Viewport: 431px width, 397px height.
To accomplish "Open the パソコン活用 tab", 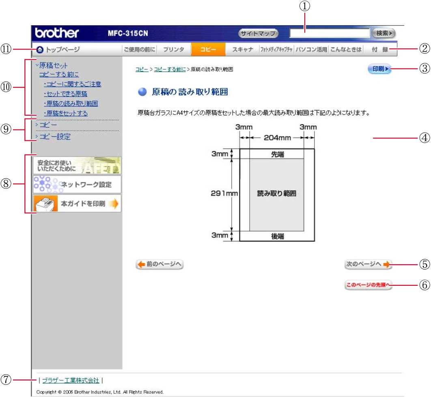I will tap(311, 50).
